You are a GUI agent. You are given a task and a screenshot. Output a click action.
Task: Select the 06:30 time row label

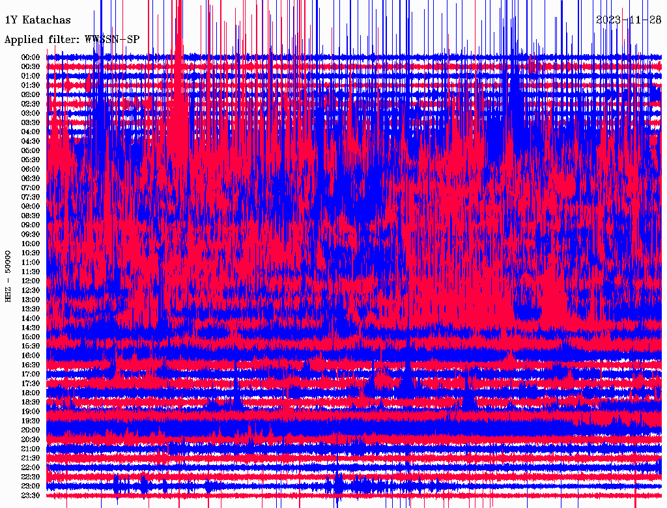(31, 178)
